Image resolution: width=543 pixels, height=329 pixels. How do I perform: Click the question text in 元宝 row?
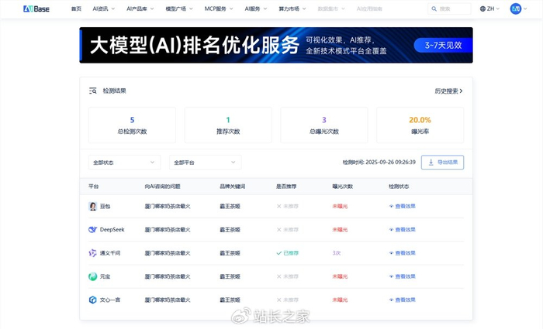click(168, 276)
